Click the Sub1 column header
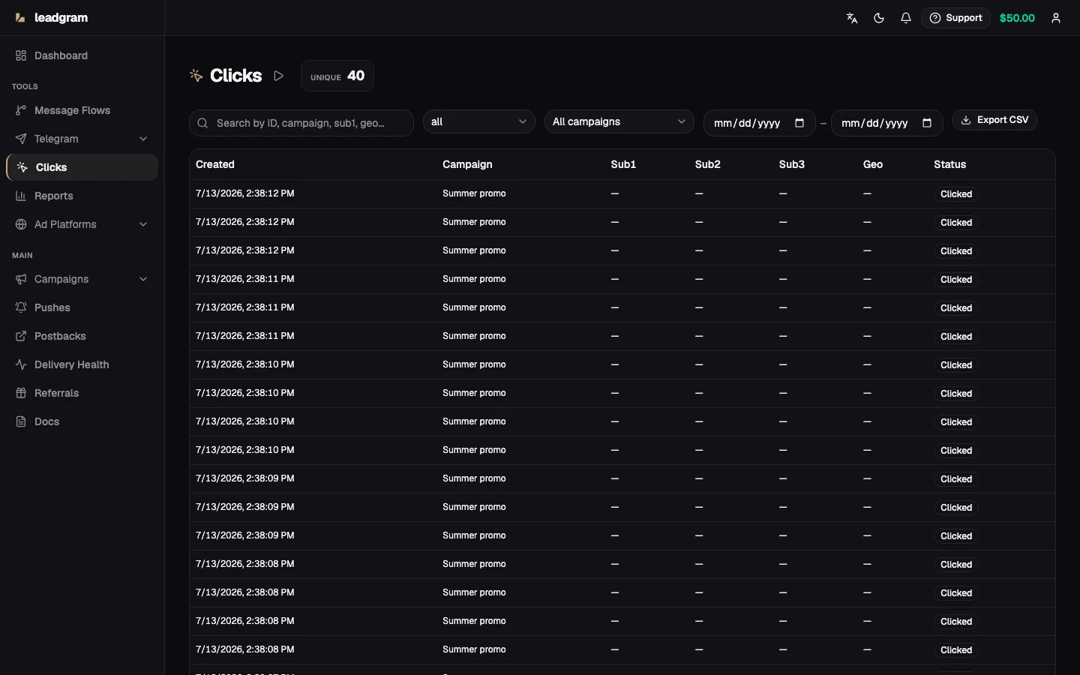Image resolution: width=1080 pixels, height=675 pixels. pos(623,164)
